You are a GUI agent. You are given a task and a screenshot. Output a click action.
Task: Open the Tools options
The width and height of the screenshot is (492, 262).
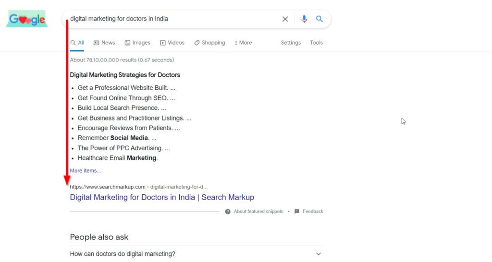316,43
